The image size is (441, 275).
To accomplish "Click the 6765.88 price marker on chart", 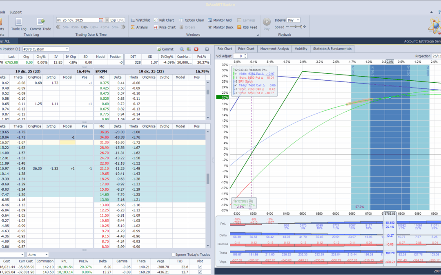I will click(390, 213).
